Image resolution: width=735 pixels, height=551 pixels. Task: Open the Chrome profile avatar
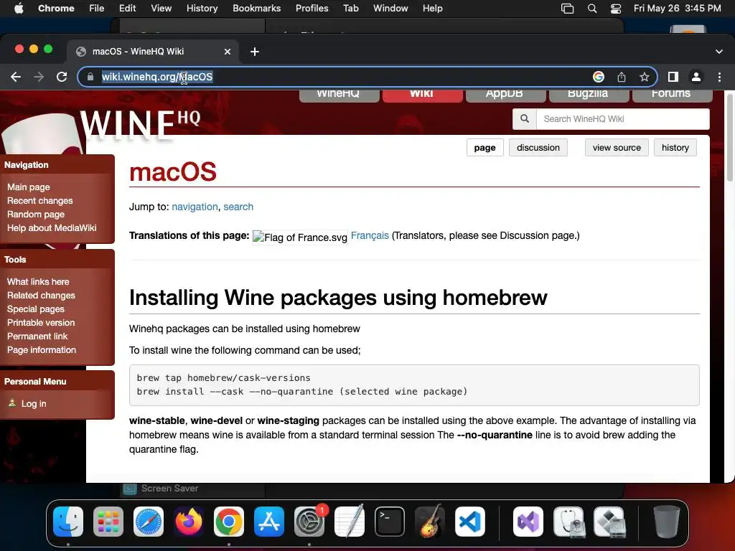pyautogui.click(x=696, y=77)
